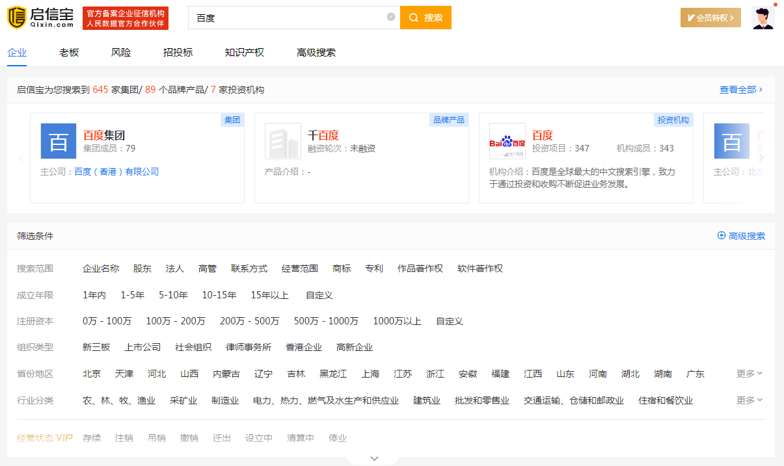
Task: Choose 1000万以上 registered capital
Action: 397,321
